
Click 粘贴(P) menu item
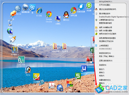point(102,76)
